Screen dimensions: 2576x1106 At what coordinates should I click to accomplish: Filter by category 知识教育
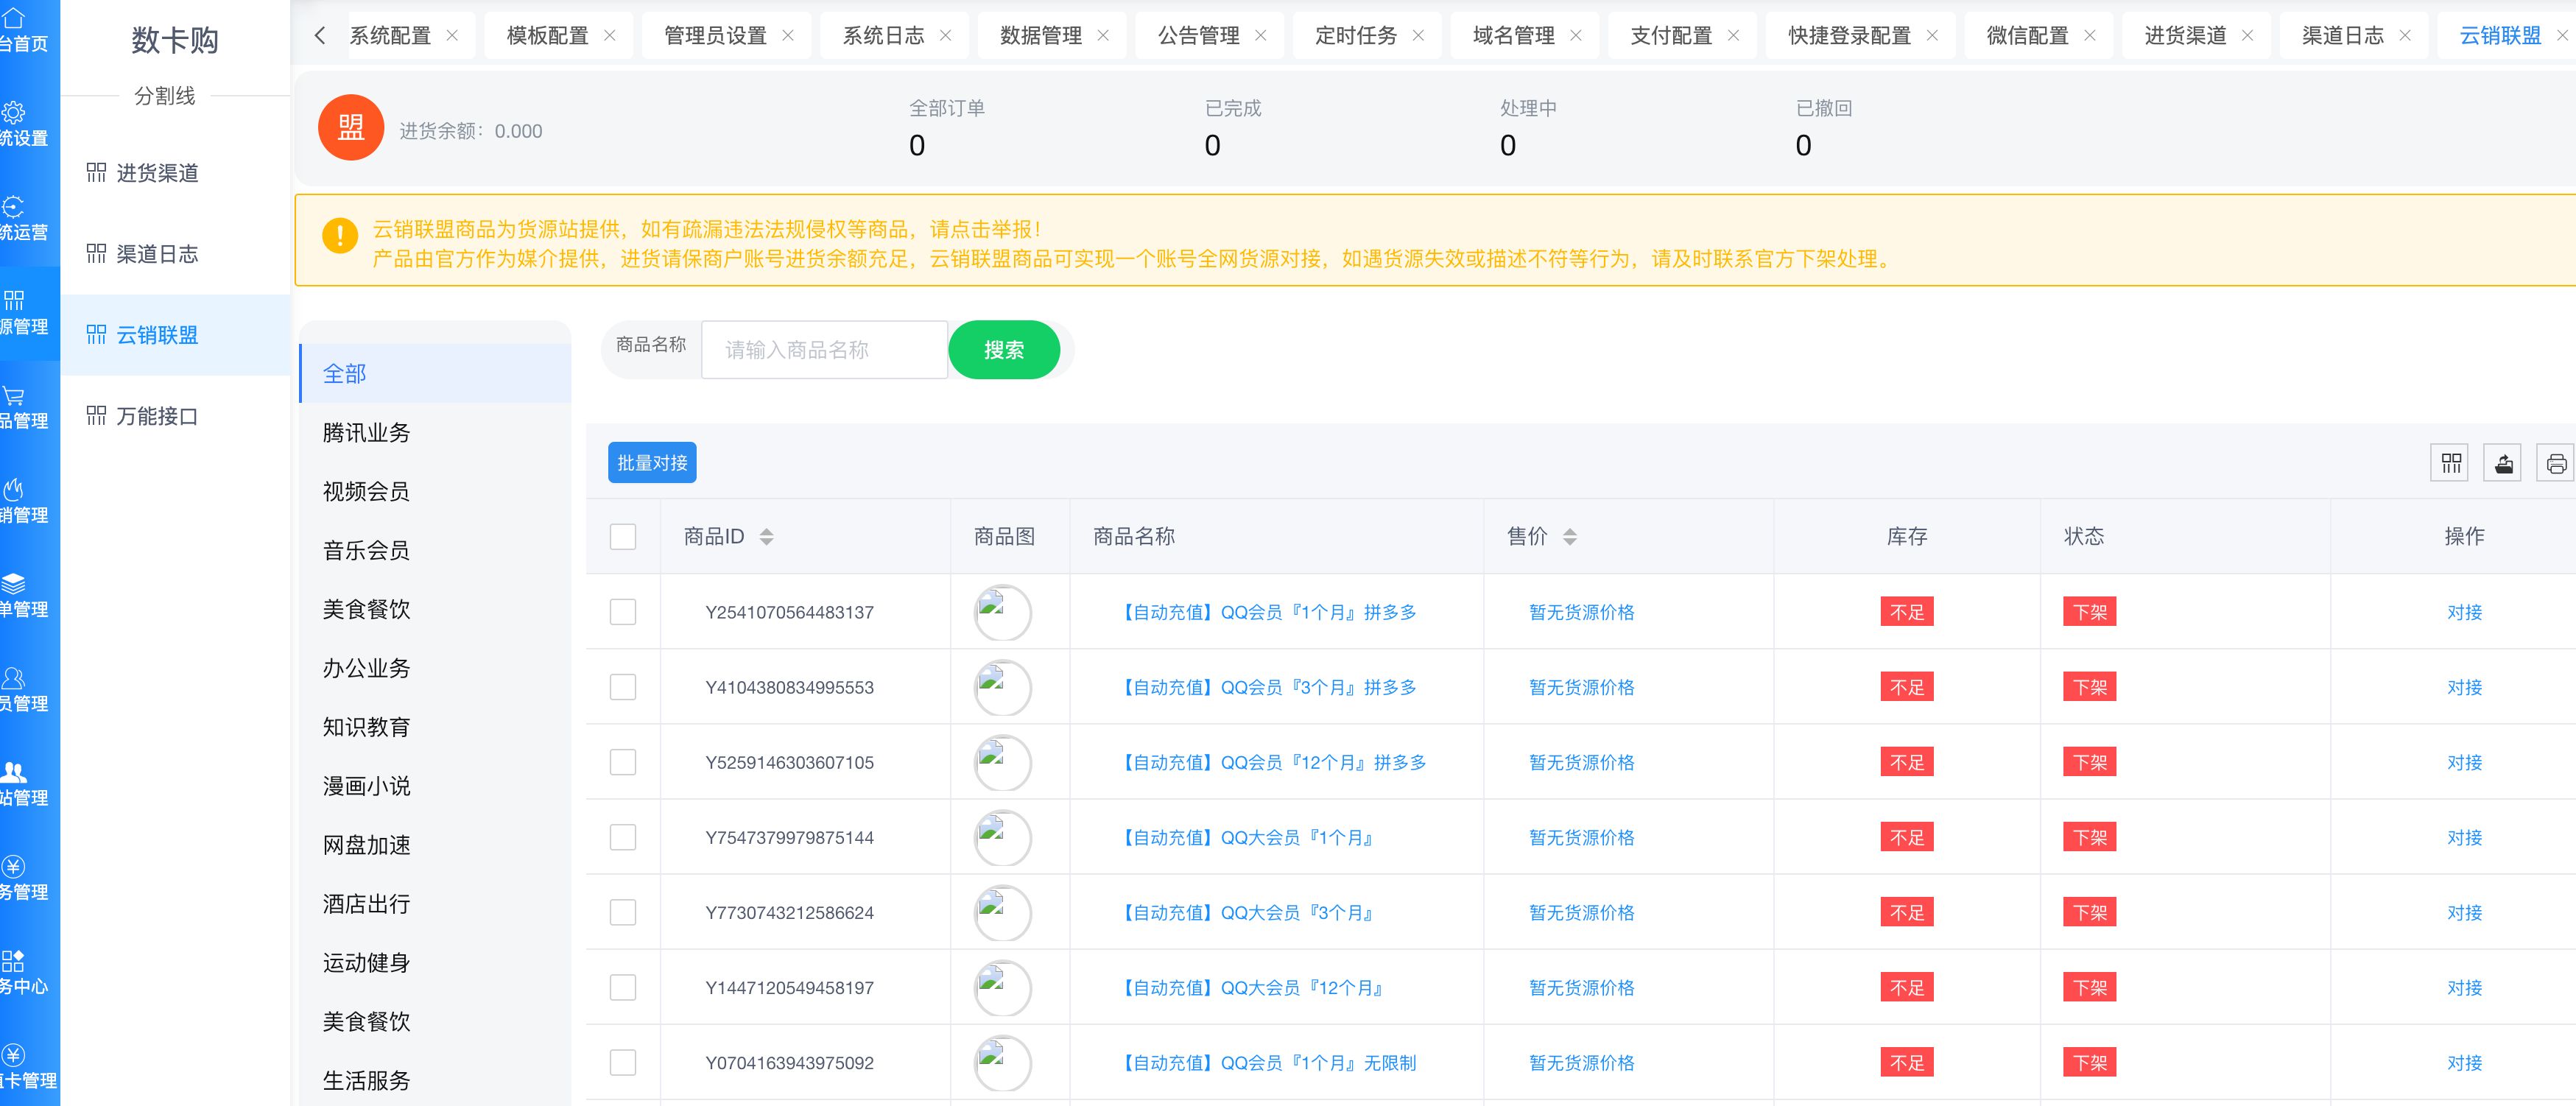point(435,727)
